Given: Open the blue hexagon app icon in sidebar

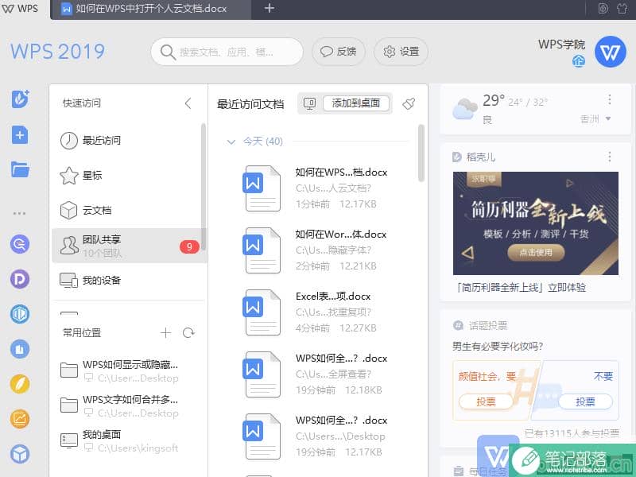Looking at the screenshot, I should pyautogui.click(x=20, y=314).
